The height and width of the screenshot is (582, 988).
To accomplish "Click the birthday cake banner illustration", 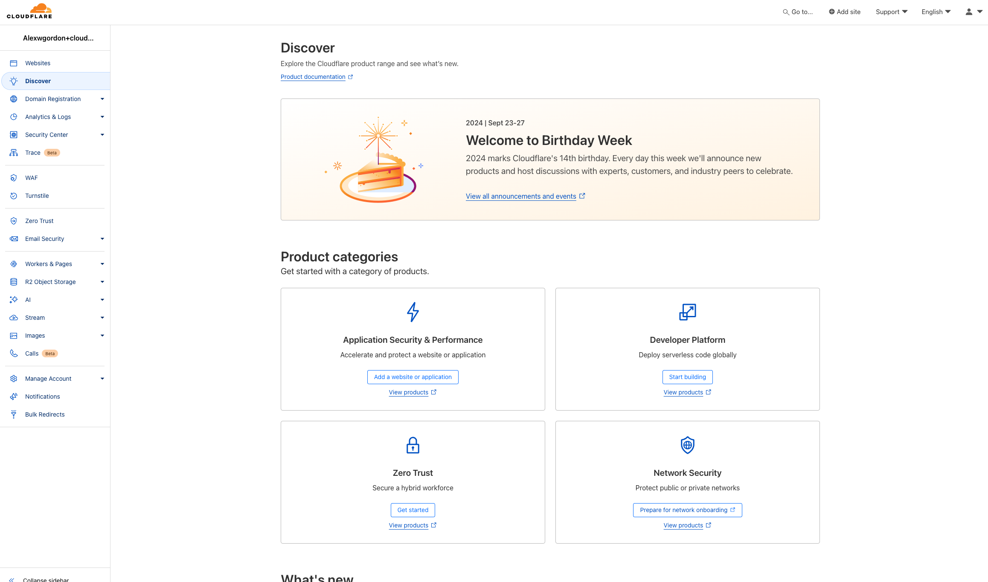I will tap(375, 159).
